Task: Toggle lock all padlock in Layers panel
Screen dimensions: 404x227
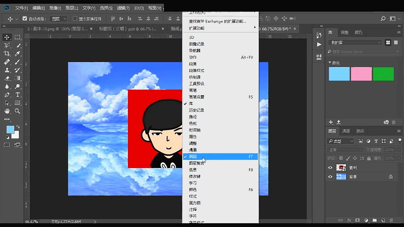Action: click(x=369, y=158)
